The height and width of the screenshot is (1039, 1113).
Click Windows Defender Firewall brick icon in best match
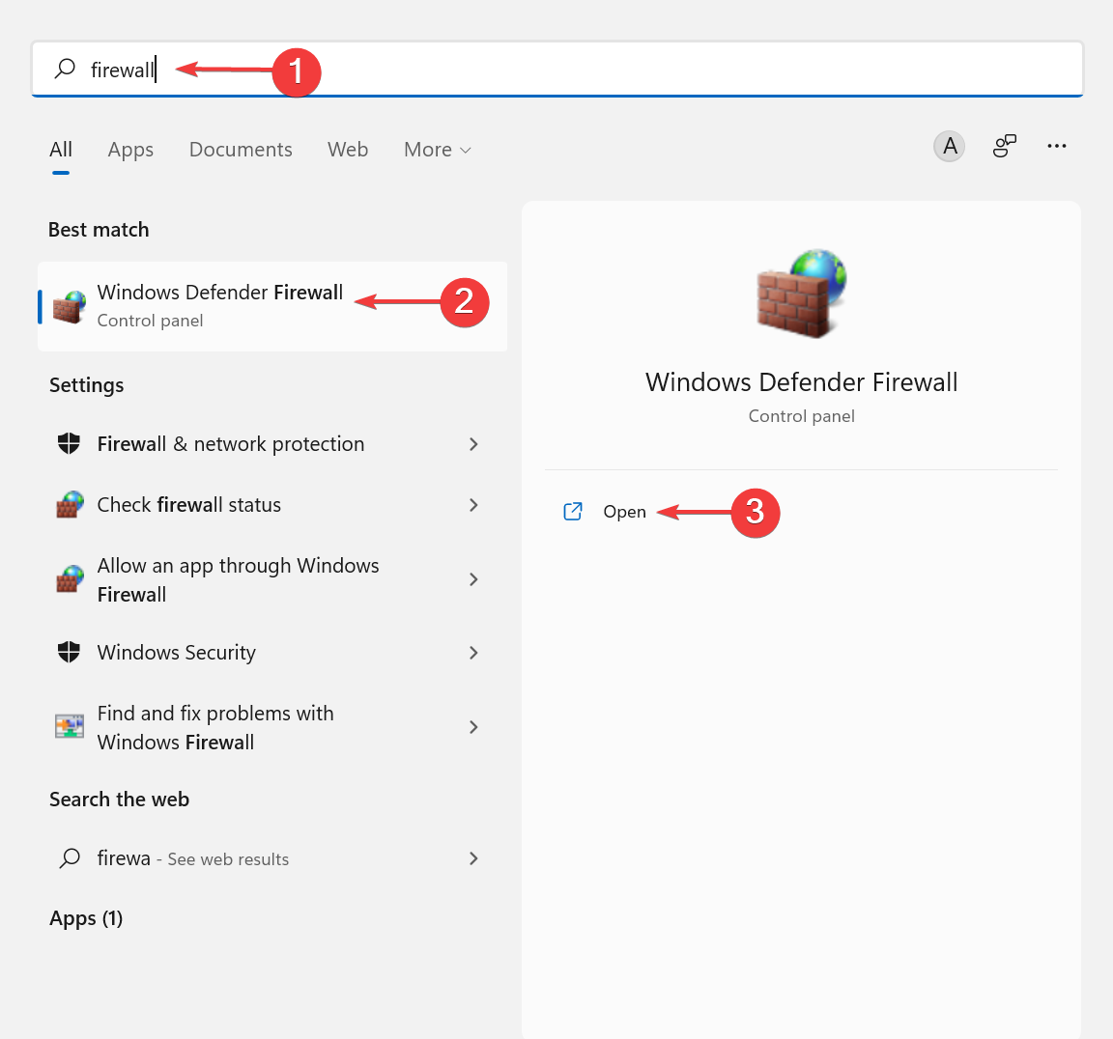[70, 306]
